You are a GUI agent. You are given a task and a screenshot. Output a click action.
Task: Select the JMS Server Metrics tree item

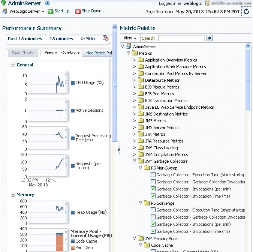[162, 127]
